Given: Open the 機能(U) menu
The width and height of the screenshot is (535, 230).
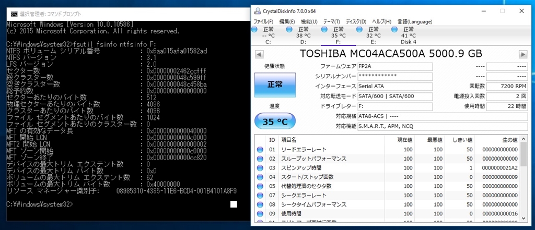Looking at the screenshot, I should (x=309, y=21).
